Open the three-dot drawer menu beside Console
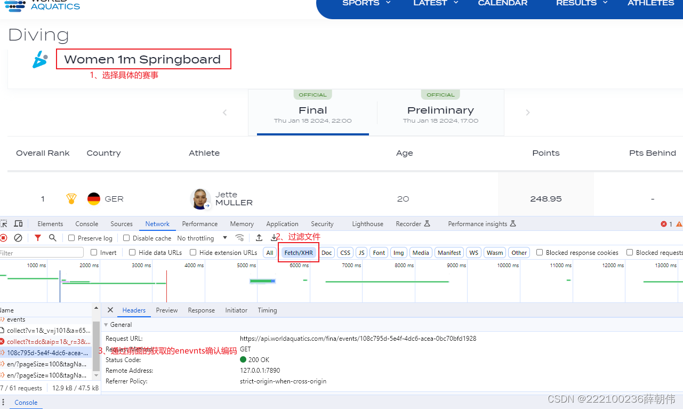This screenshot has width=683, height=409. pos(4,403)
